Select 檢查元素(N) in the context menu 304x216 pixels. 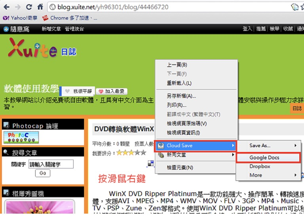click(196, 168)
